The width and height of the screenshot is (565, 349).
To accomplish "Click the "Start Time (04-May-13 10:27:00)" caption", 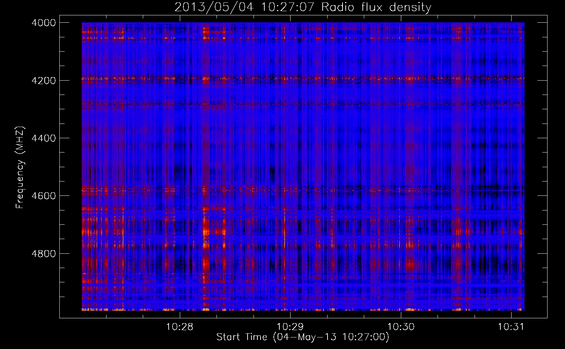I will pyautogui.click(x=303, y=337).
